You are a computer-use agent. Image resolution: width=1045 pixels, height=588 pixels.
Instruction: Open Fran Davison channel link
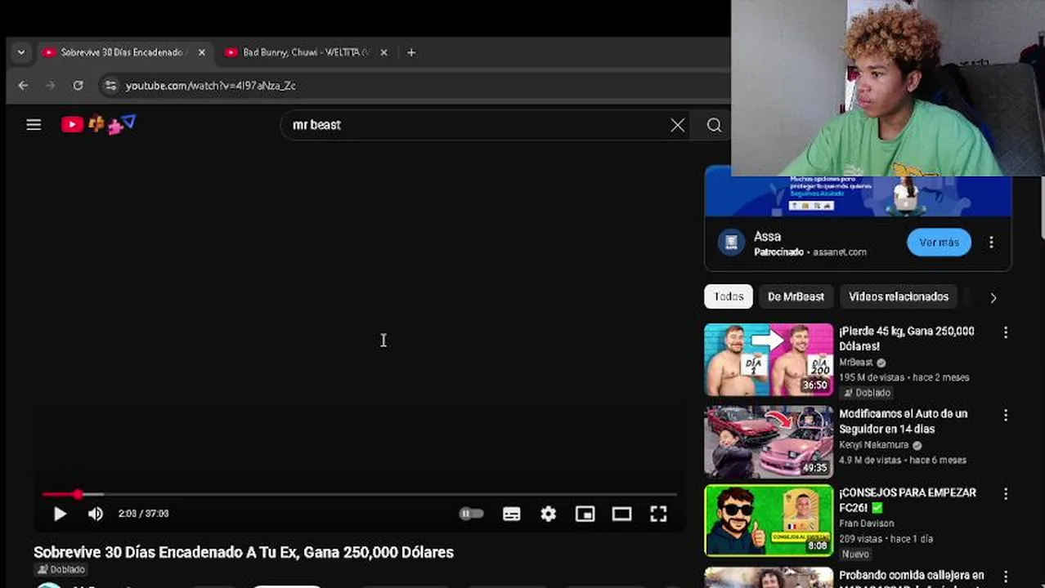[x=866, y=523]
